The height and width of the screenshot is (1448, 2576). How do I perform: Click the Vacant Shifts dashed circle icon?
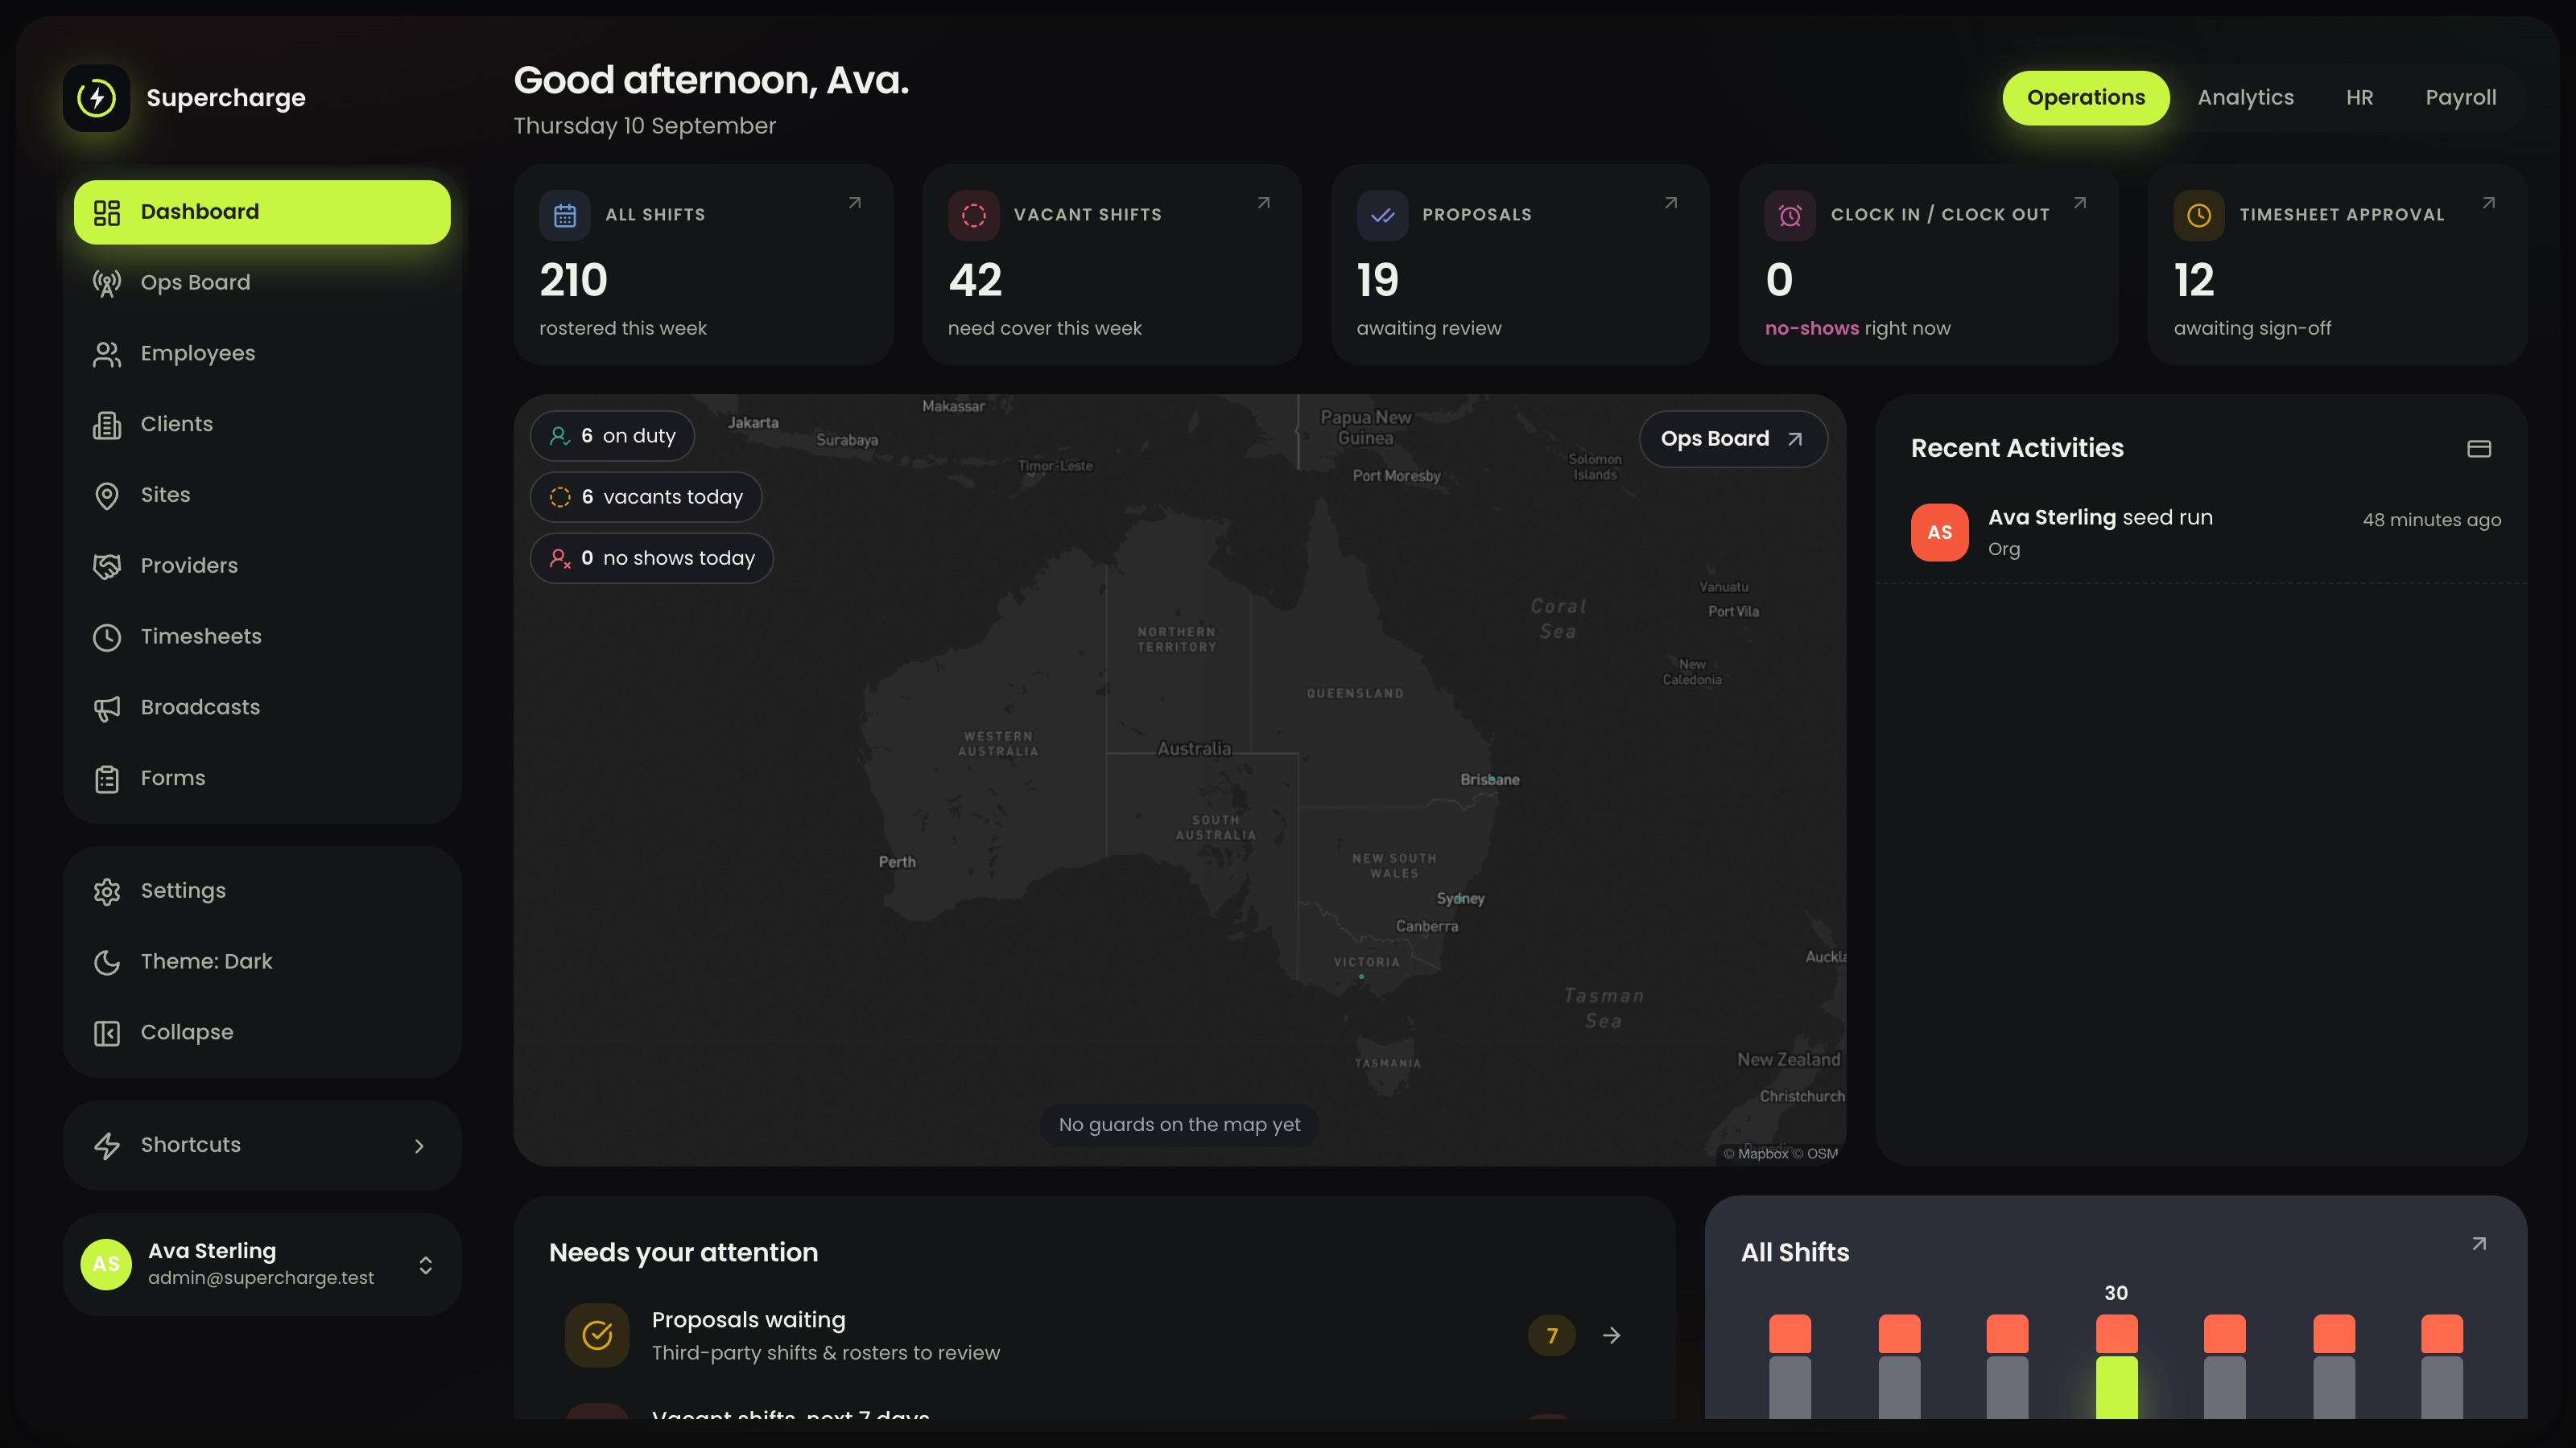pos(974,215)
